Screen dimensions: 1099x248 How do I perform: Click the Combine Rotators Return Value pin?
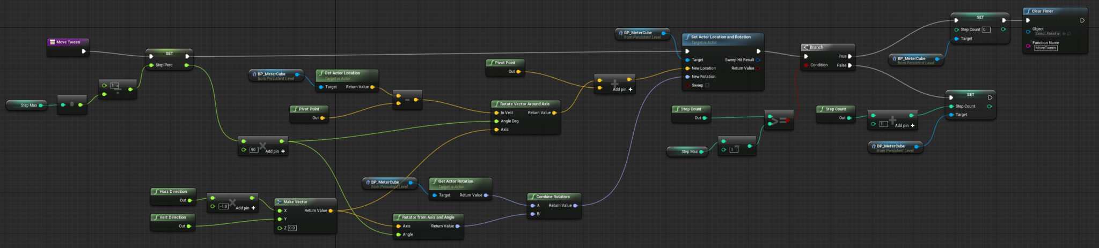pos(575,205)
